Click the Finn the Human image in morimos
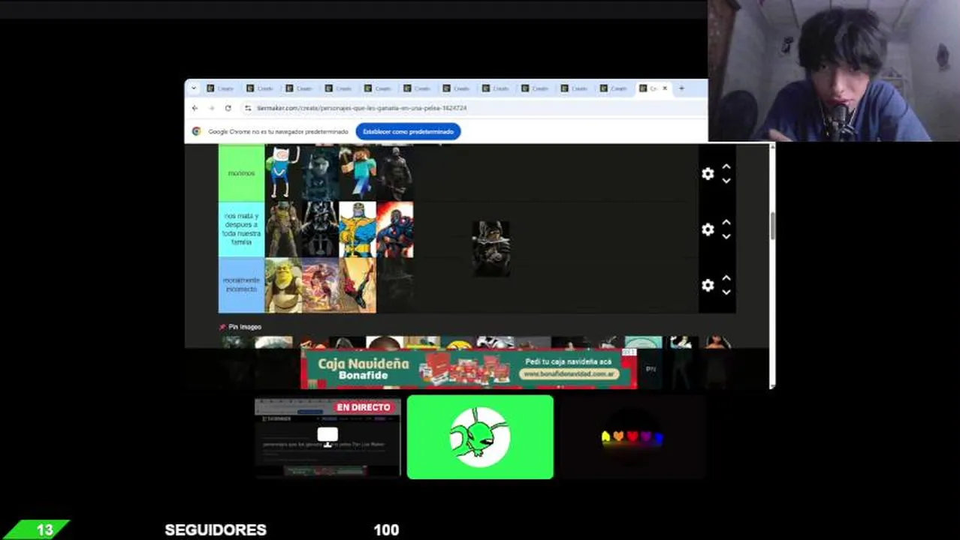 (x=283, y=173)
